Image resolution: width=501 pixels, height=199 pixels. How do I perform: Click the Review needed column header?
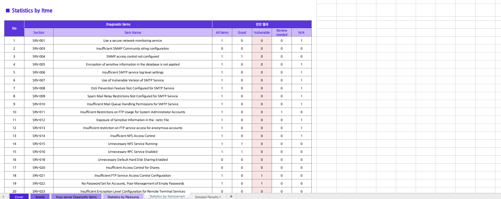point(281,33)
